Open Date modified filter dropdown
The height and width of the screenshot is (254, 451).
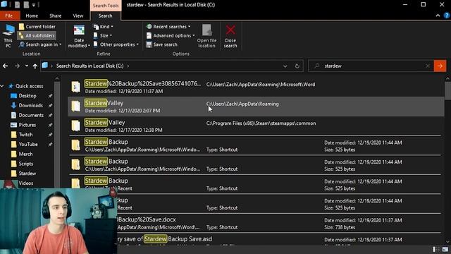click(79, 36)
